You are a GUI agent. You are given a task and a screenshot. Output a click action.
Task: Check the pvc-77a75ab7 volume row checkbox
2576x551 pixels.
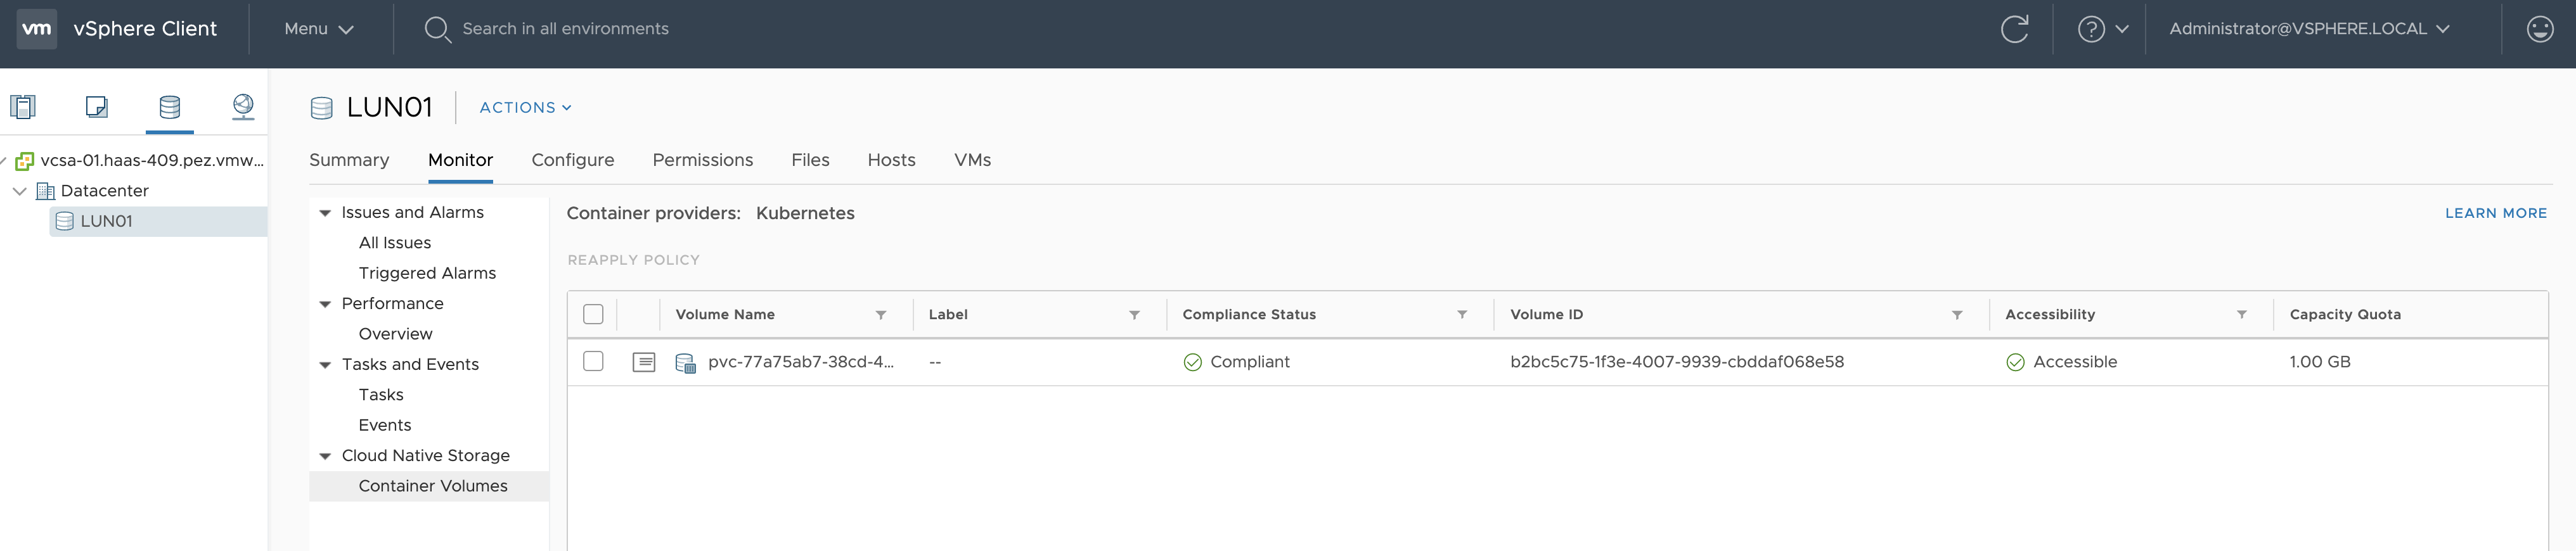click(593, 361)
